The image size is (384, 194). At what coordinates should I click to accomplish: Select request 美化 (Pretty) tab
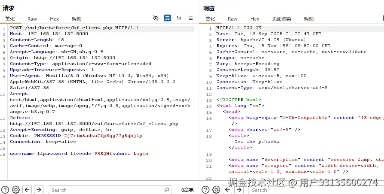(10, 19)
